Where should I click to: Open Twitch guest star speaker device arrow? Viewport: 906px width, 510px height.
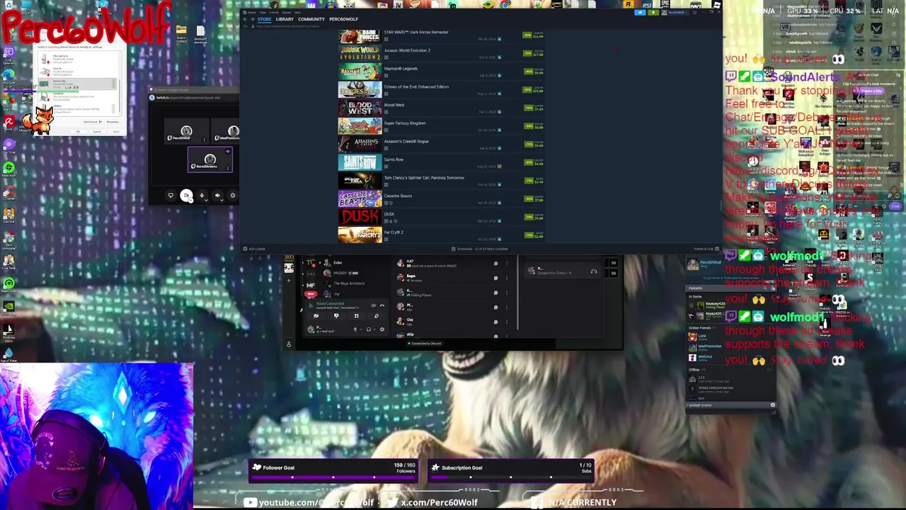(x=222, y=200)
